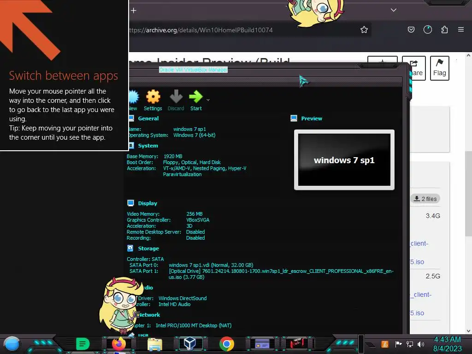Open Action Center flag in system tray

click(x=399, y=344)
